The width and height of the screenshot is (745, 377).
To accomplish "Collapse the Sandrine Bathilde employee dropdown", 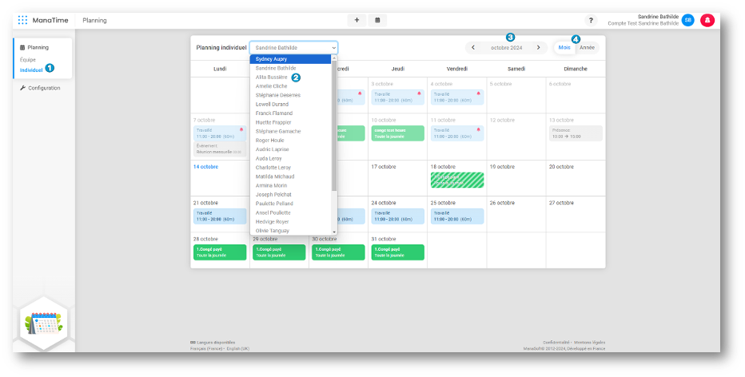I will tap(293, 48).
